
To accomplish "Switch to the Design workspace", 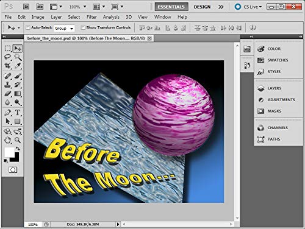I will 202,7.
